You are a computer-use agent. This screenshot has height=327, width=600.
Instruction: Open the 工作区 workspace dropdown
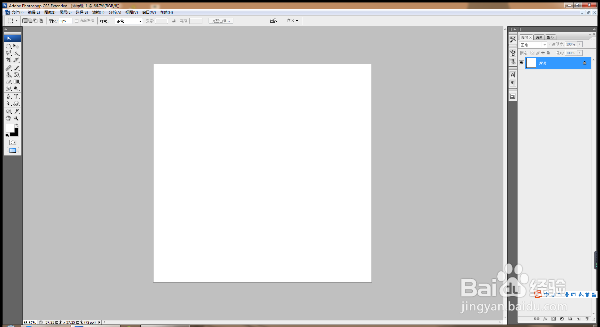[x=291, y=21]
